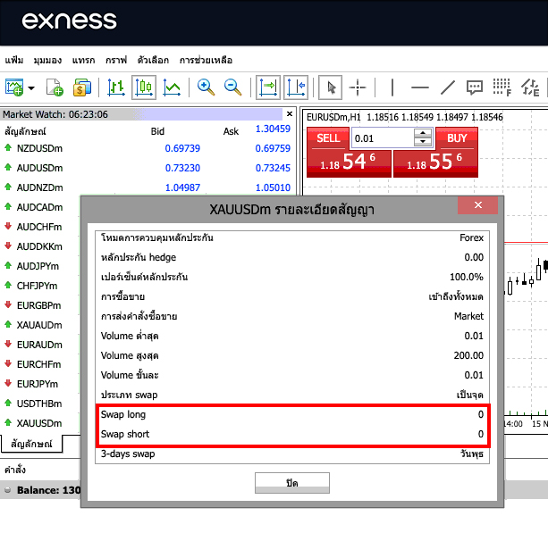Select the horizontal line tool
The width and height of the screenshot is (548, 541).
tap(420, 87)
